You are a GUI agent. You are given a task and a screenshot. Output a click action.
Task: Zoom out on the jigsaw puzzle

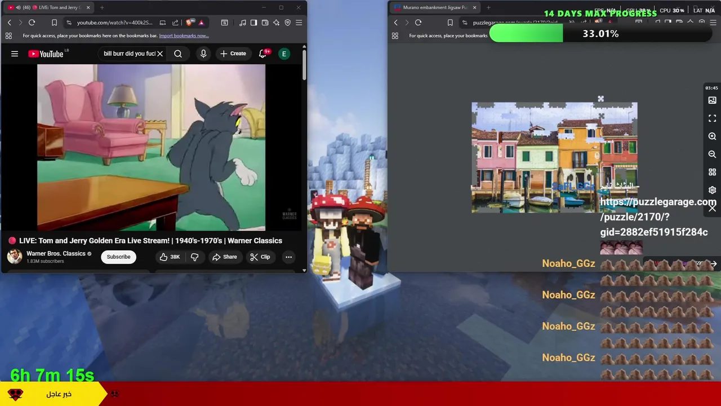point(712,155)
